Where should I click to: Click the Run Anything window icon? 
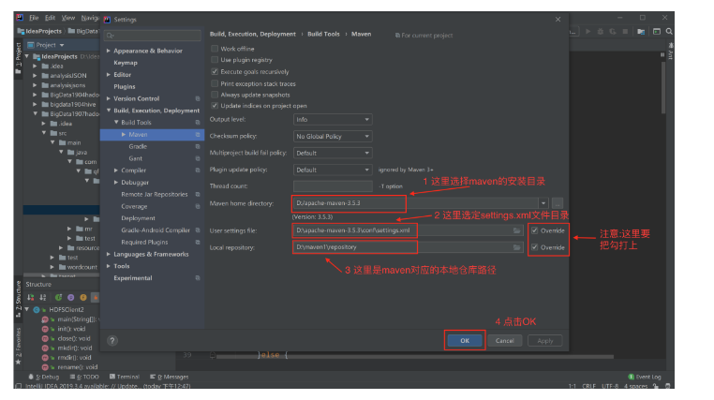(657, 32)
